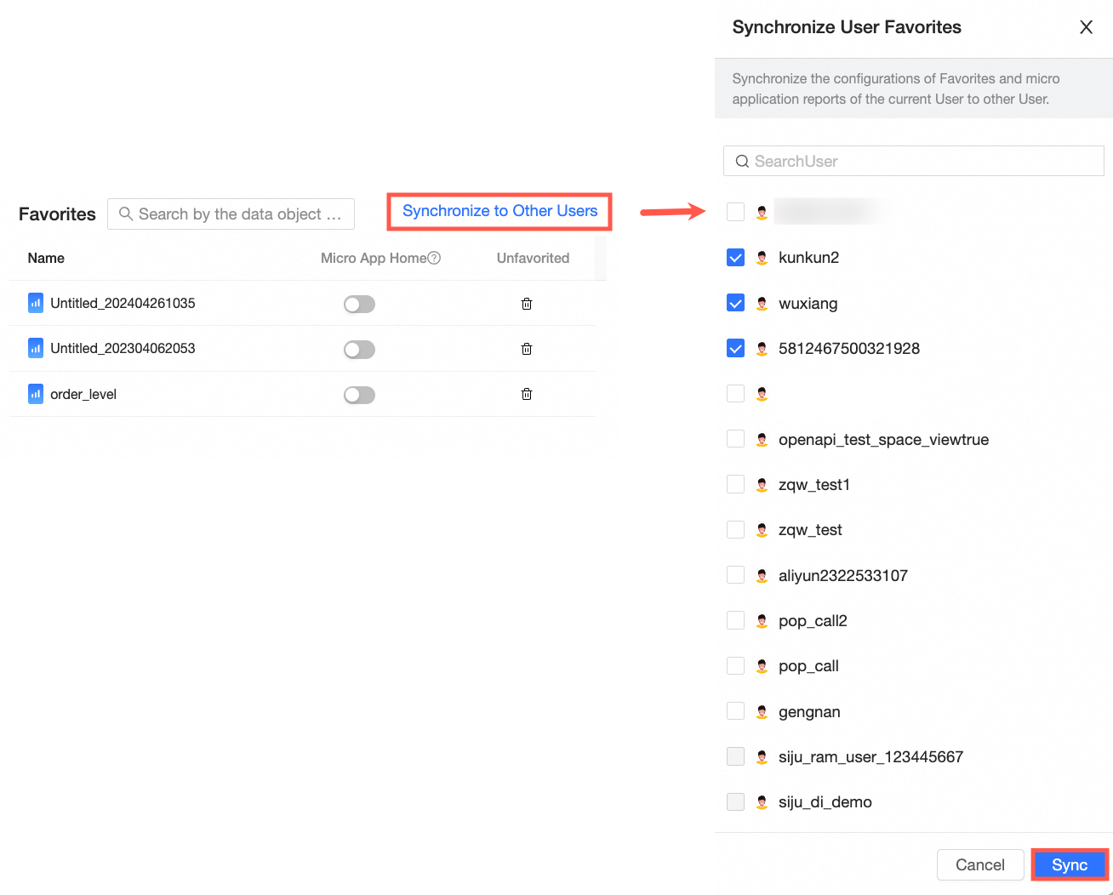
Task: Click the Micro App Home help icon
Action: 434,258
